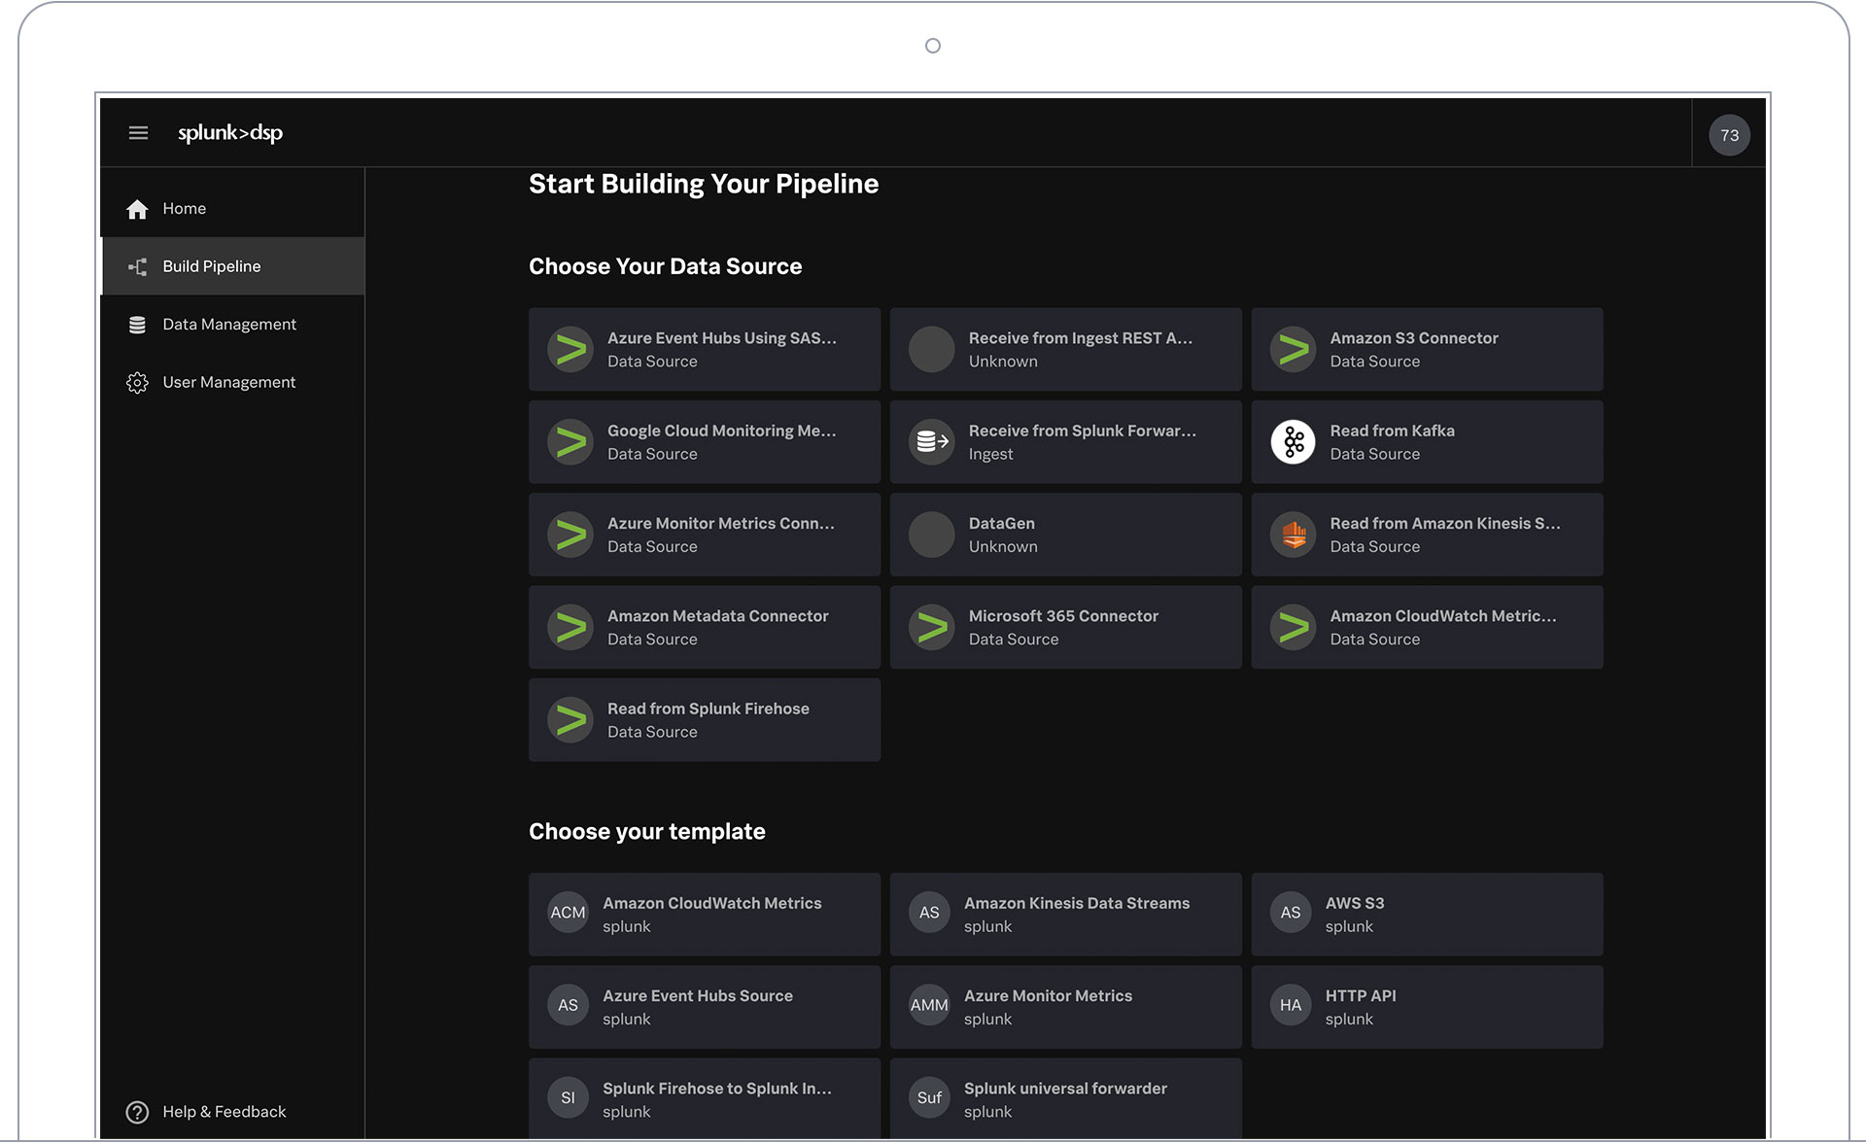Click the Microsoft 365 Connector chevron icon
The height and width of the screenshot is (1143, 1866).
931,628
